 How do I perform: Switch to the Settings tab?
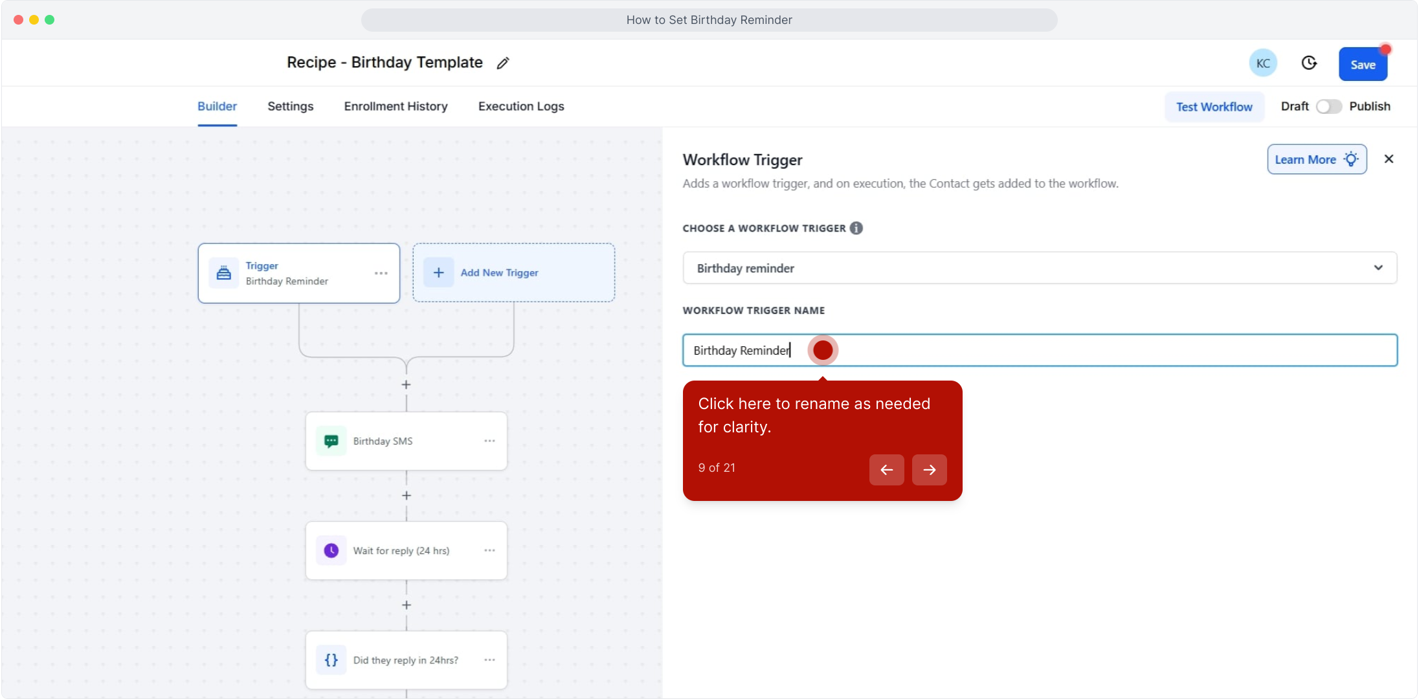290,107
